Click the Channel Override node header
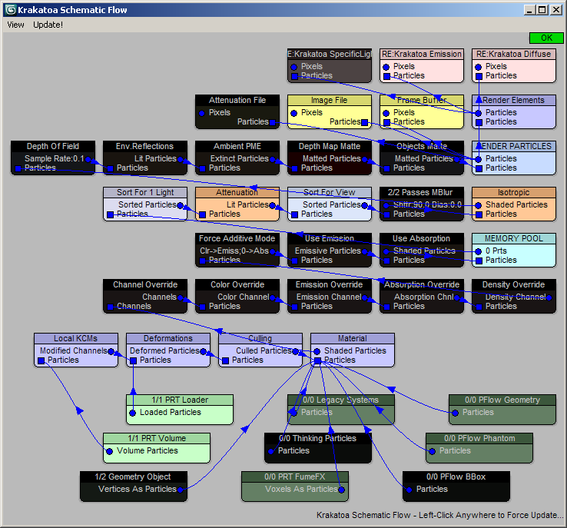 click(145, 284)
